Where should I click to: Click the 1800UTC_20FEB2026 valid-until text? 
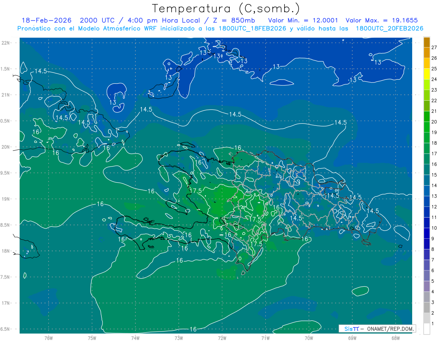click(x=389, y=28)
